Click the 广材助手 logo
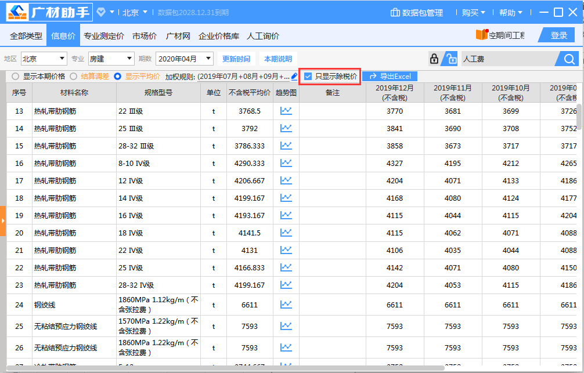The width and height of the screenshot is (584, 373). (49, 12)
